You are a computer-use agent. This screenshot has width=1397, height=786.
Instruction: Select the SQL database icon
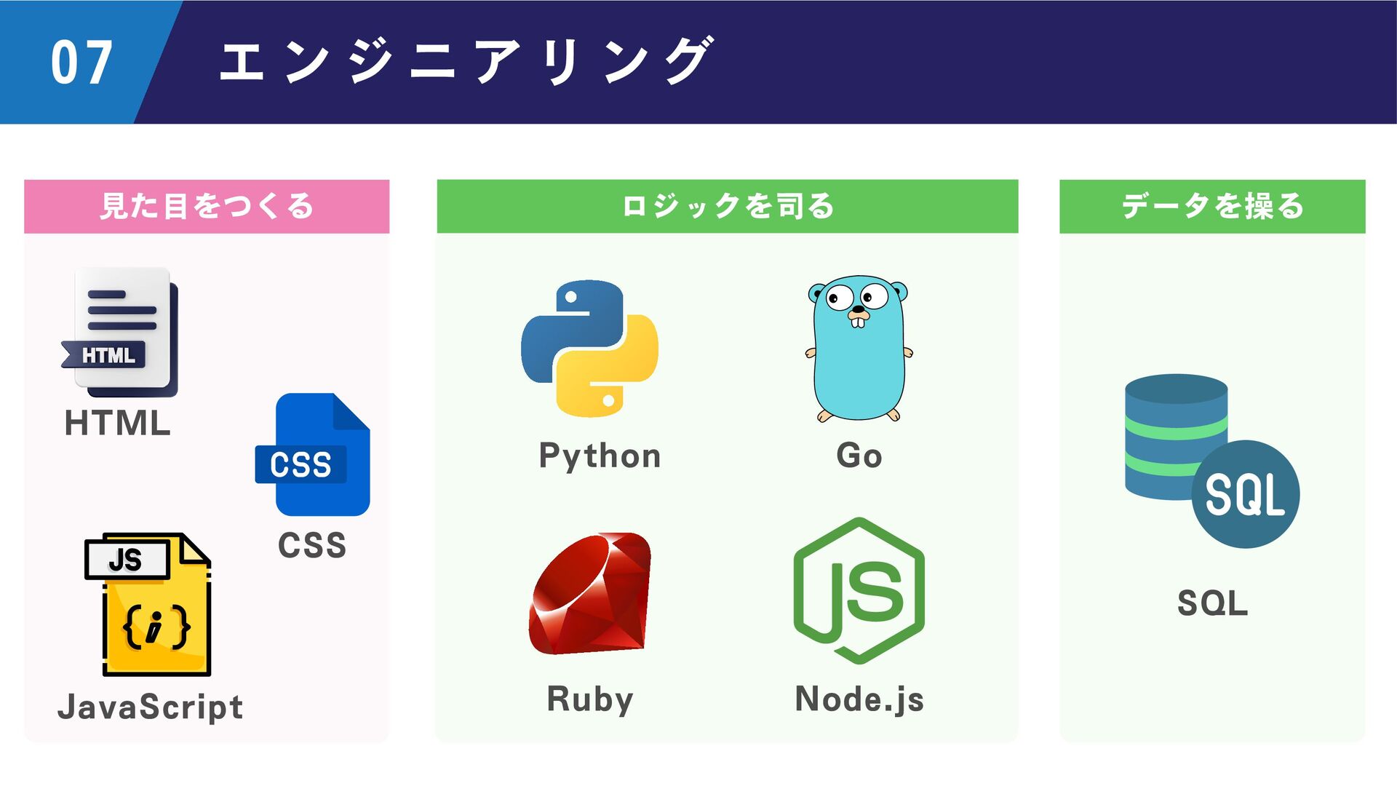pos(1212,461)
